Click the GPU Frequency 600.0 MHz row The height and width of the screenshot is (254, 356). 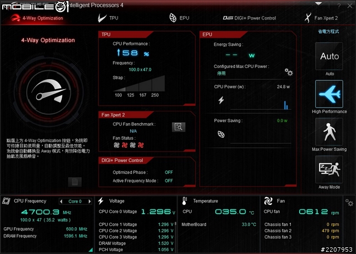click(x=45, y=229)
